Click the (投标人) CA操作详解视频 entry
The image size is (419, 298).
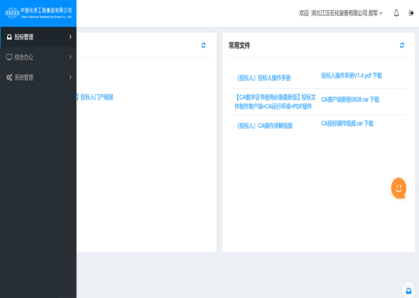[265, 125]
